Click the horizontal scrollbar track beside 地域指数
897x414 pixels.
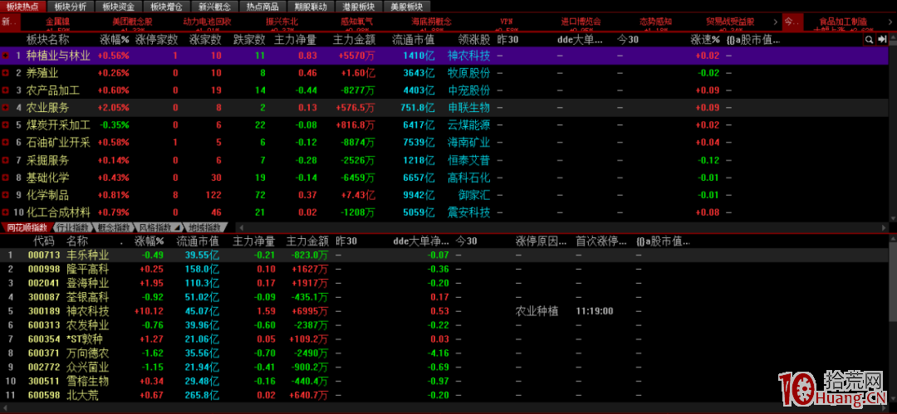[x=563, y=227]
